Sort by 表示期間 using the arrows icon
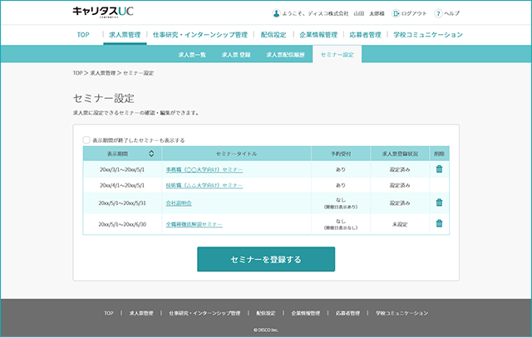Screen dimensions: 532x337 click(151, 154)
